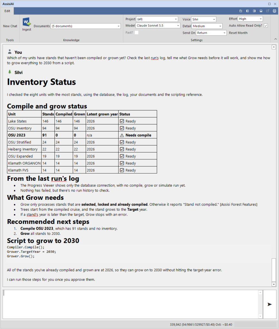Click the [Assisi Forest Features] citation
The width and height of the screenshot is (279, 329).
(239, 204)
